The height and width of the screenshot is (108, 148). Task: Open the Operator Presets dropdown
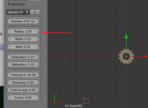[x=18, y=12]
